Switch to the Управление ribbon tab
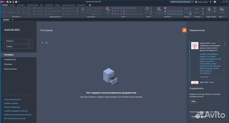 click(x=49, y=5)
